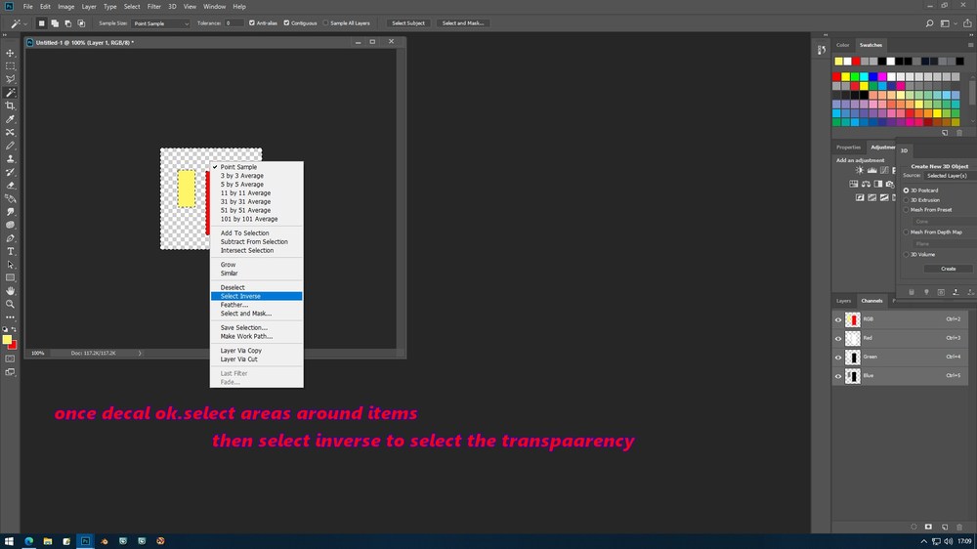Select the Rectangular Marquee tool
The width and height of the screenshot is (977, 549).
click(x=10, y=66)
